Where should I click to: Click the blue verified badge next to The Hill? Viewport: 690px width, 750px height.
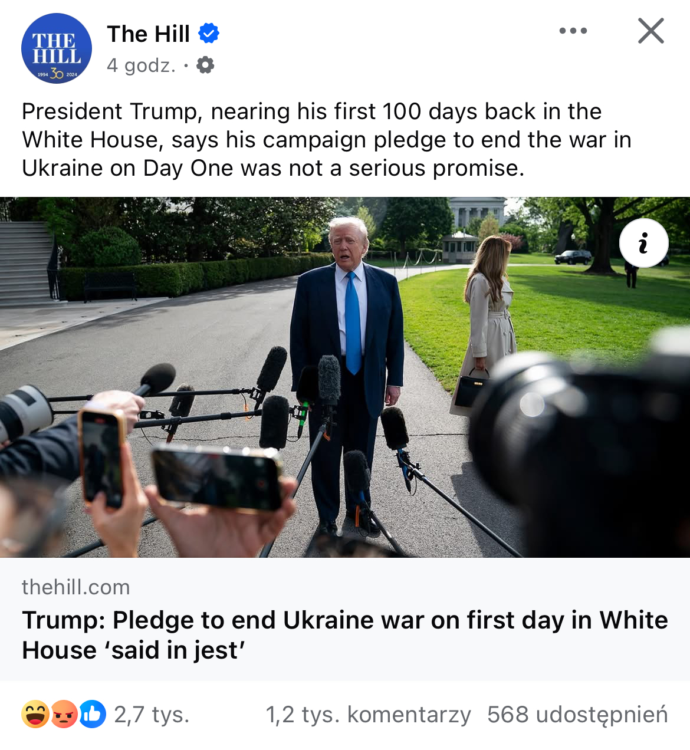(x=209, y=34)
